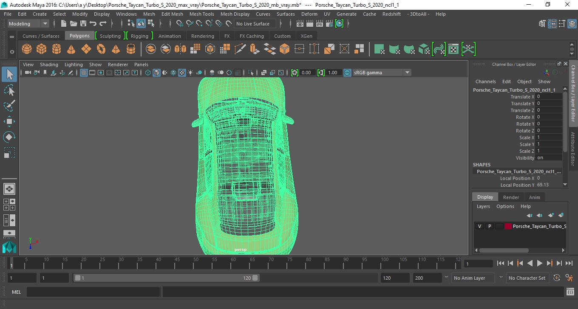Expand the collapsed status line section arrow after Redo
The height and width of the screenshot is (309, 578).
click(x=112, y=24)
